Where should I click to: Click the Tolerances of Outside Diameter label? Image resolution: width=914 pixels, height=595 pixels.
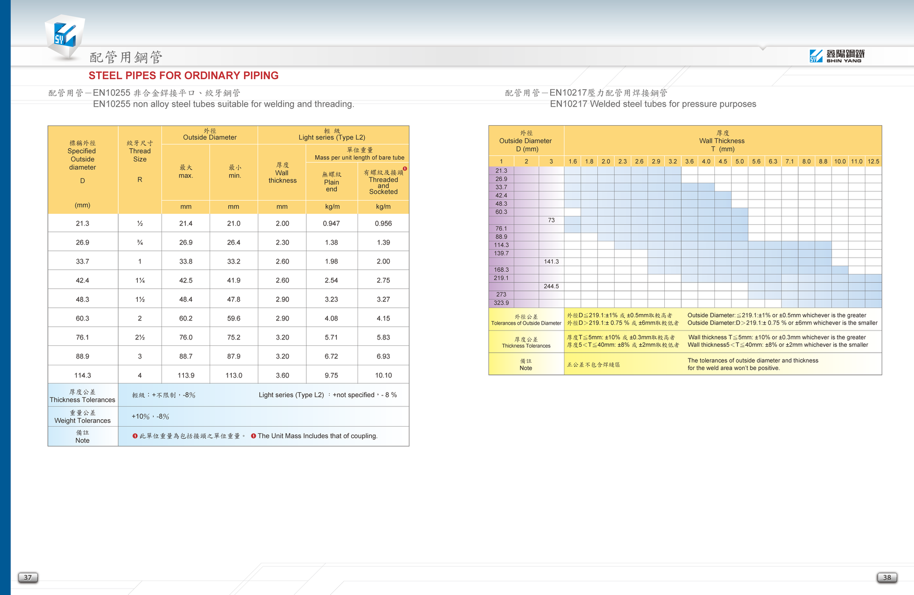point(526,320)
